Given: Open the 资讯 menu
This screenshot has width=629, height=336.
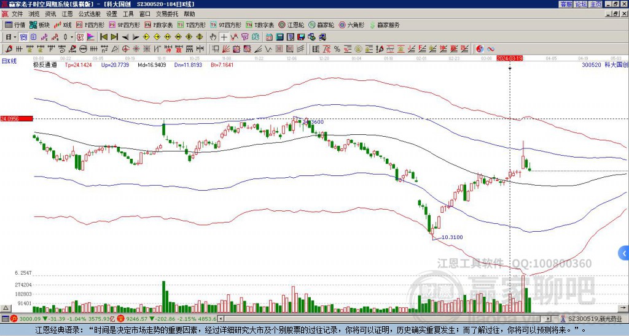Looking at the screenshot, I should [x=50, y=14].
